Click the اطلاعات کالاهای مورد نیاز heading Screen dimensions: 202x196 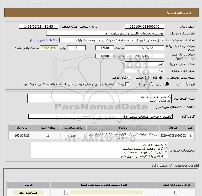pyautogui.click(x=175, y=107)
